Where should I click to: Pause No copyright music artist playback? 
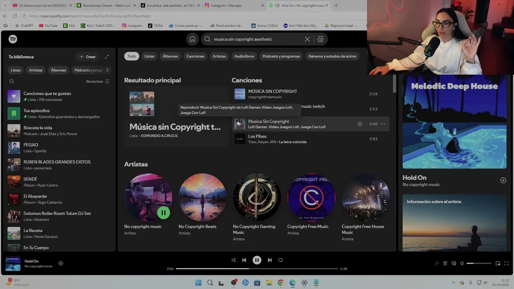click(x=163, y=213)
